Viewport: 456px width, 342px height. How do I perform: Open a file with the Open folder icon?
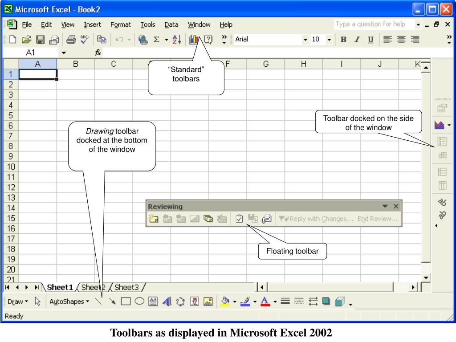(x=26, y=39)
